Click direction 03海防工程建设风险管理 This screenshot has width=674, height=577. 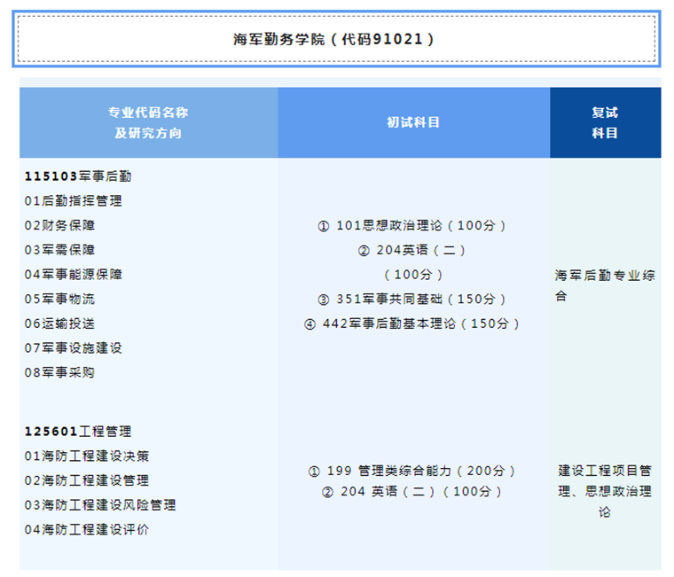point(99,504)
